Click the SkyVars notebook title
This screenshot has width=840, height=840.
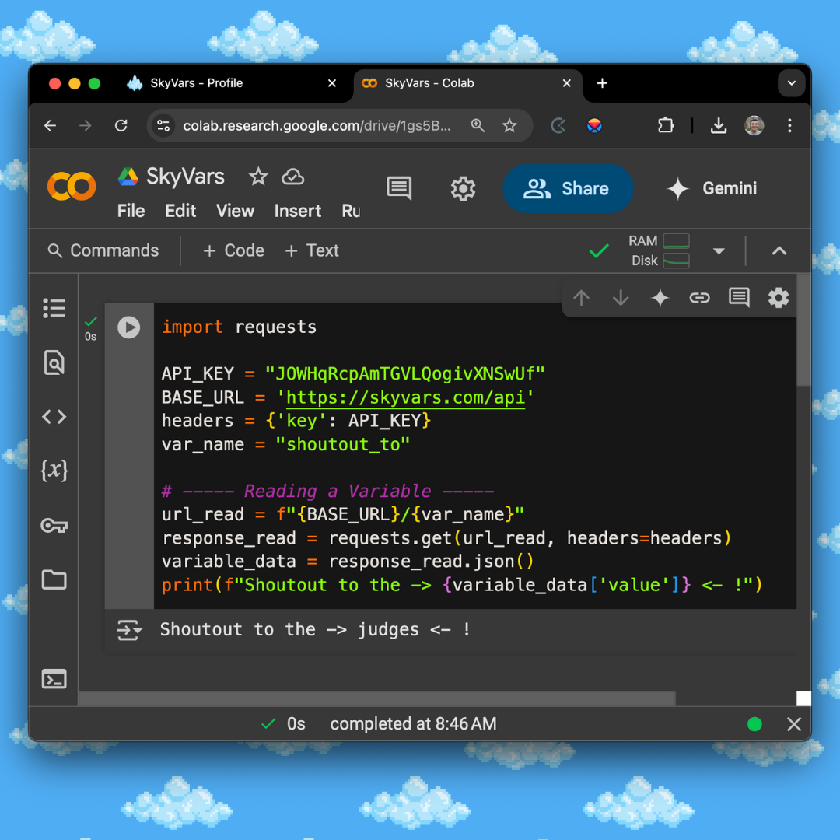click(x=185, y=177)
